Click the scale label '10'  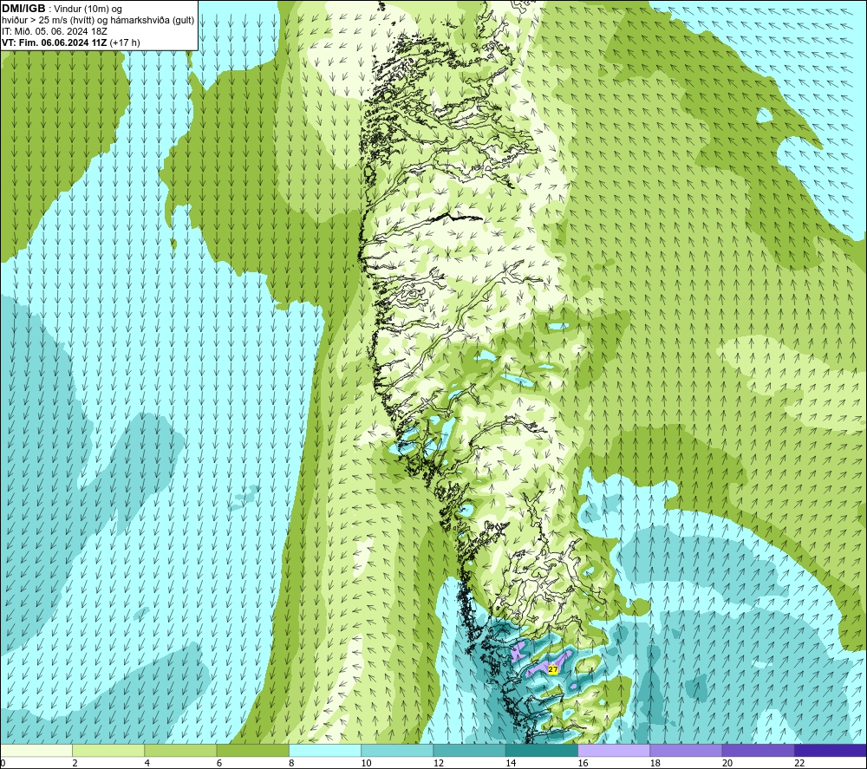pos(367,764)
